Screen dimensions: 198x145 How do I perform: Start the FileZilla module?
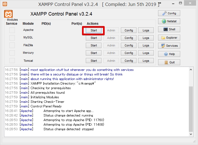pos(94,45)
